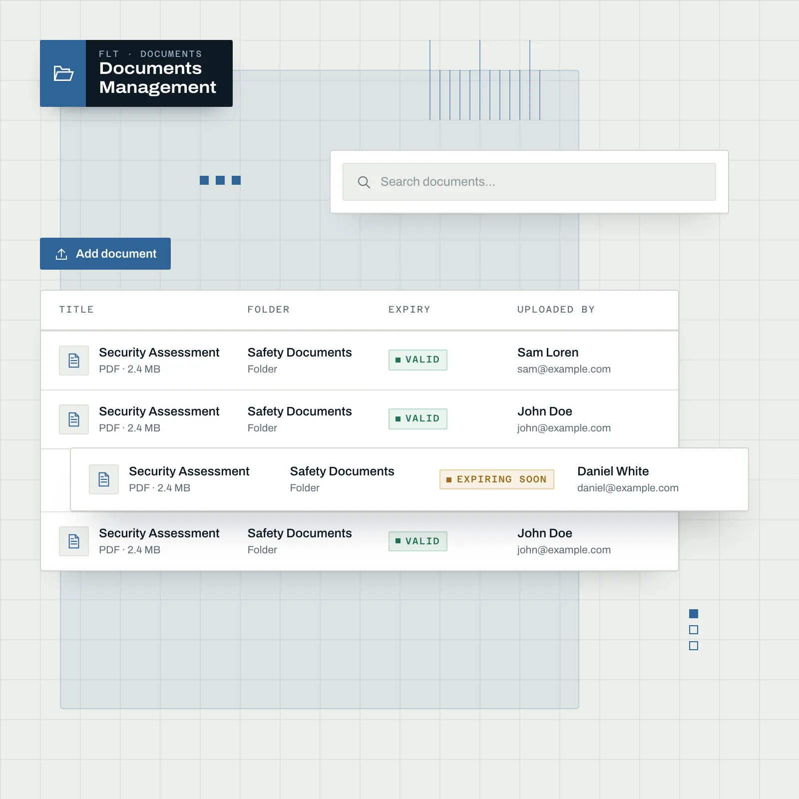Click the EXPIRING SOON status badge
Viewport: 799px width, 799px height.
point(497,479)
